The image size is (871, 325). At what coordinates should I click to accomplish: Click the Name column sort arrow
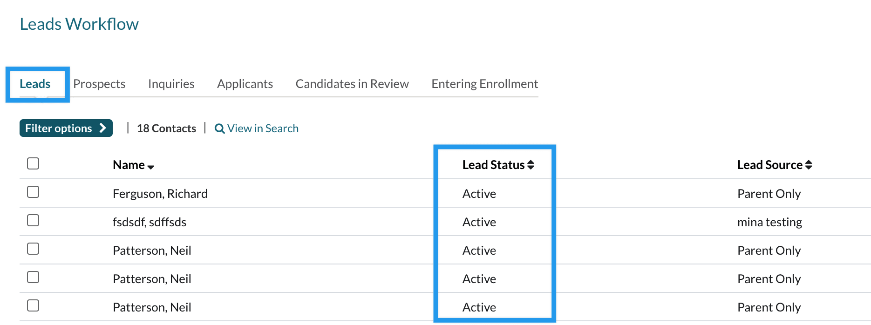click(150, 167)
